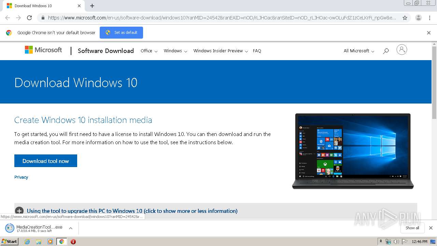Viewport: 437px width, 246px height.
Task: Close the downloads shelf
Action: [x=431, y=228]
